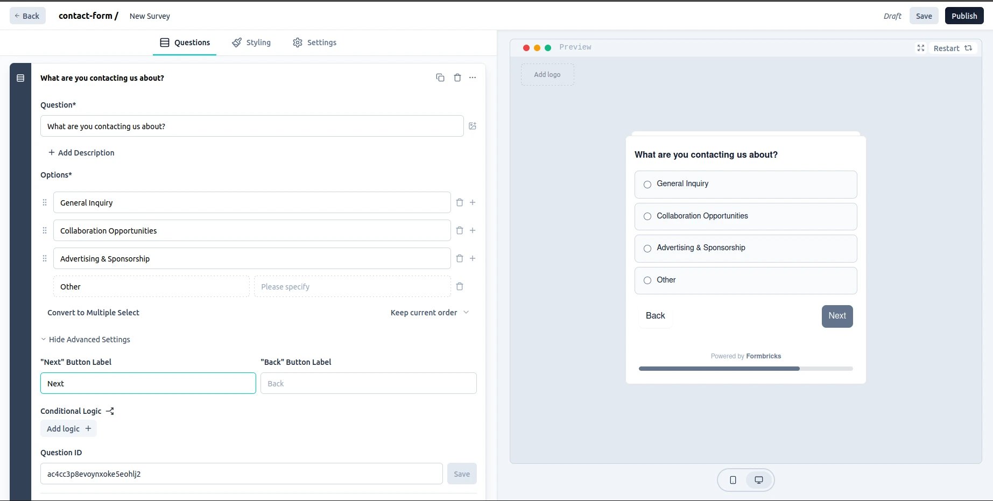The image size is (993, 501).
Task: Delete the Advertising & Sponsorship option
Action: [x=460, y=258]
